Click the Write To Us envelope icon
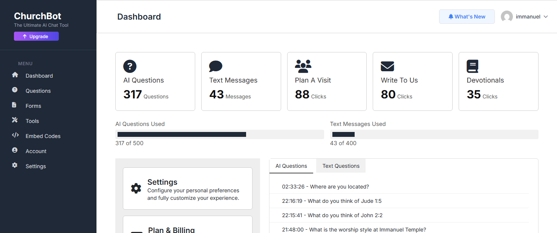This screenshot has height=233, width=557. tap(387, 67)
